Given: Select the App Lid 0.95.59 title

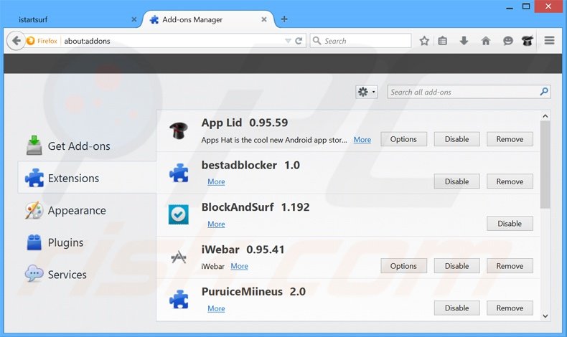Looking at the screenshot, I should click(245, 123).
